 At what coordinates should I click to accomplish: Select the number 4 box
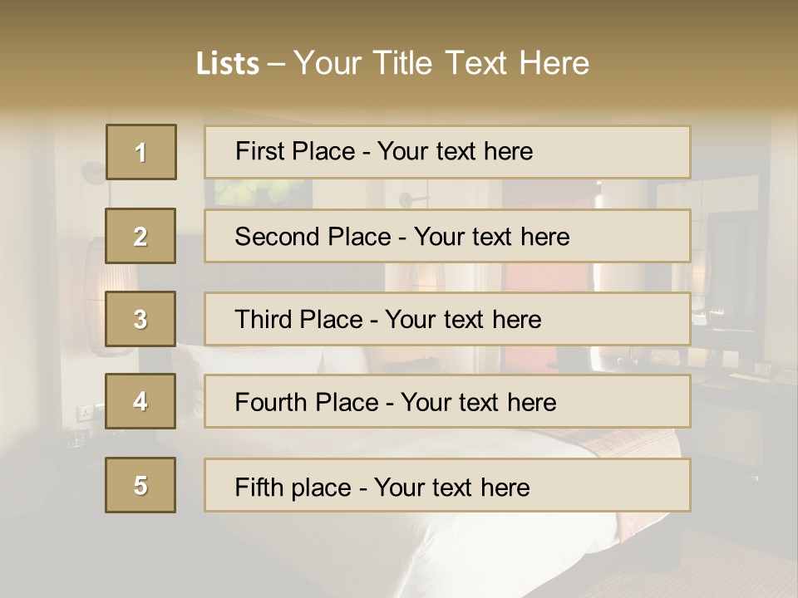click(x=140, y=401)
